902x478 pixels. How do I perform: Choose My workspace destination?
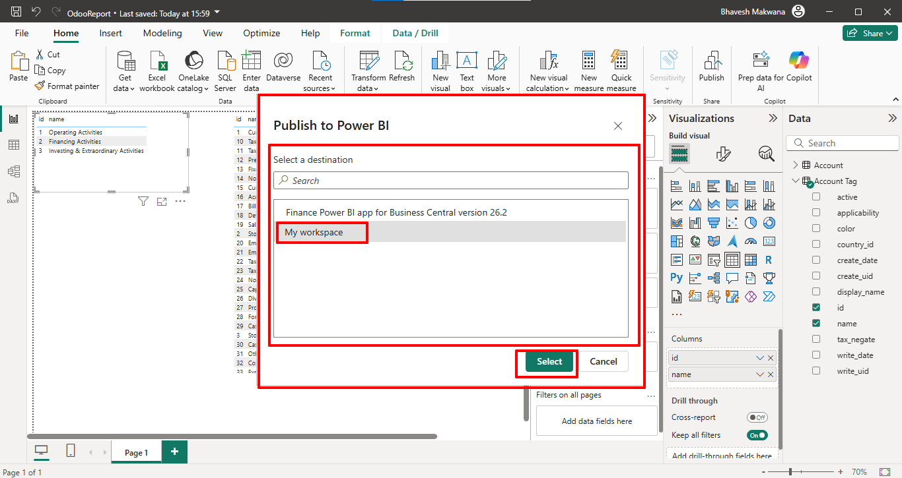click(451, 232)
